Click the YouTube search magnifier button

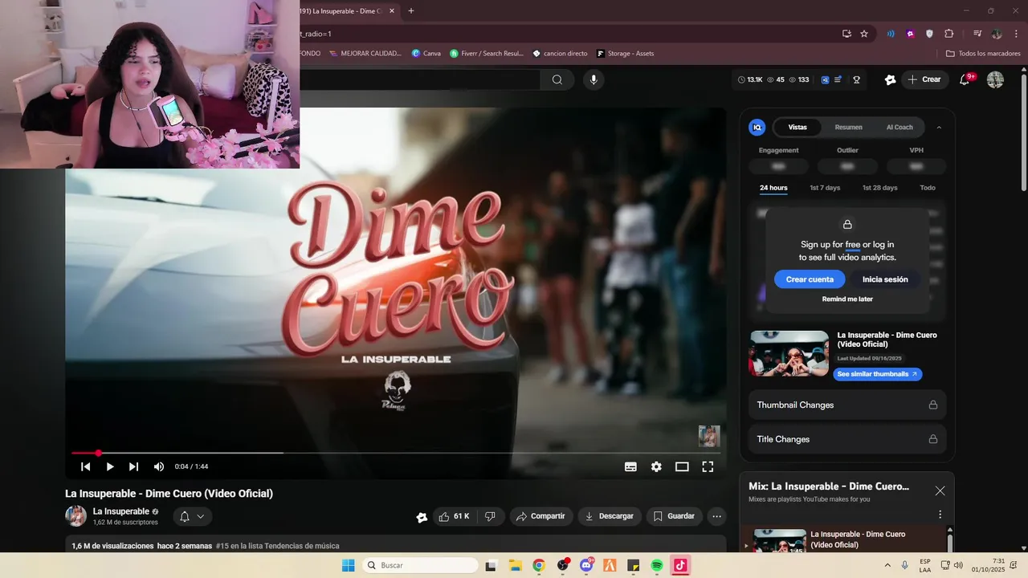click(557, 79)
